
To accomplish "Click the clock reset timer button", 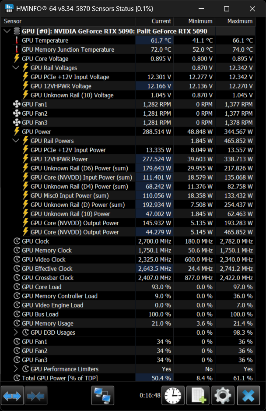I will pos(173,396).
